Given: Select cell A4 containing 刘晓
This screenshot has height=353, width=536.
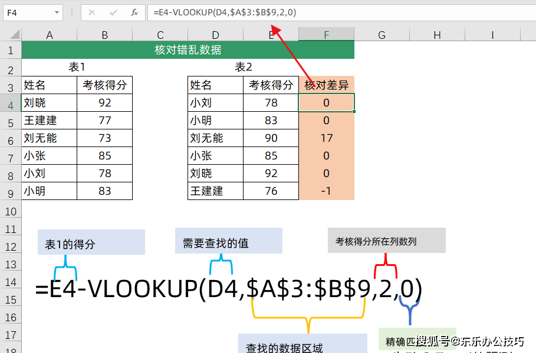Looking at the screenshot, I should click(x=49, y=102).
